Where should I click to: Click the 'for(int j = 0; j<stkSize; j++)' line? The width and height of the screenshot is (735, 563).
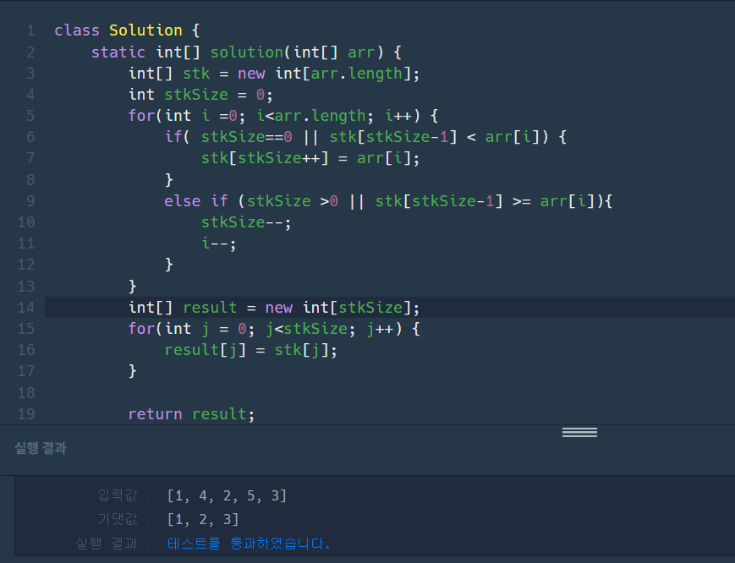tap(274, 329)
